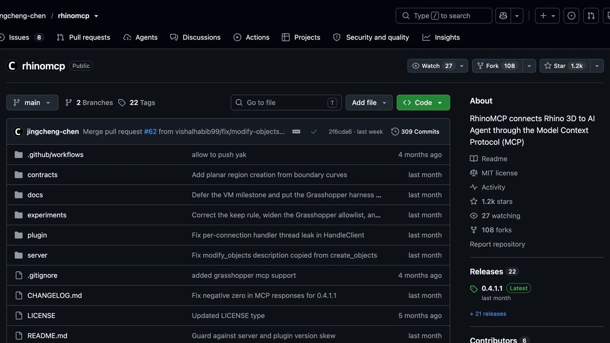Click the .github/workflows folder icon
The width and height of the screenshot is (610, 343).
pos(19,154)
